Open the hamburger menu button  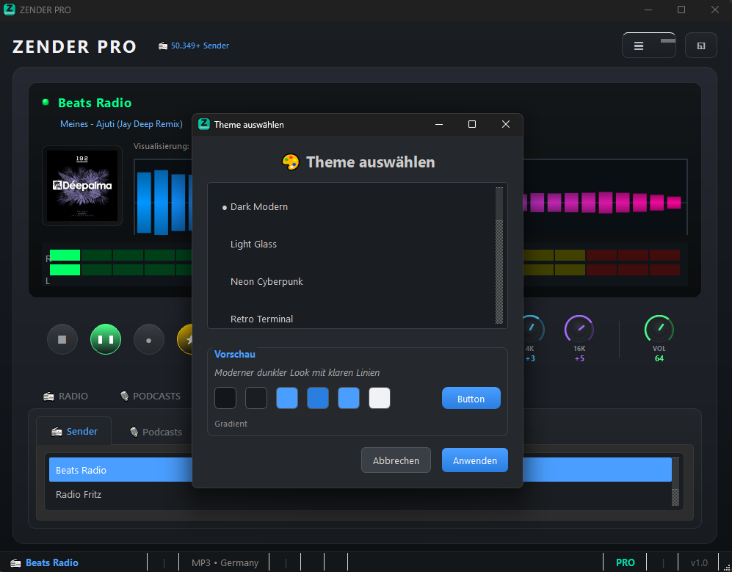coord(639,46)
